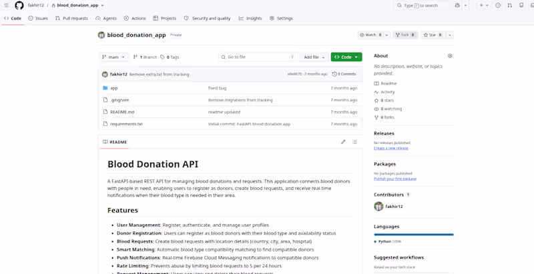Open Activity link in About sidebar
Image resolution: width=534 pixels, height=274 pixels.
pyautogui.click(x=384, y=92)
